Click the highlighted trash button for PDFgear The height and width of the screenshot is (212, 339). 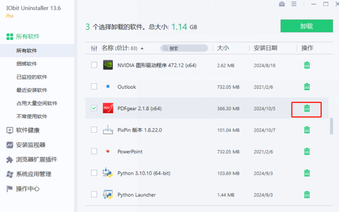(x=307, y=109)
